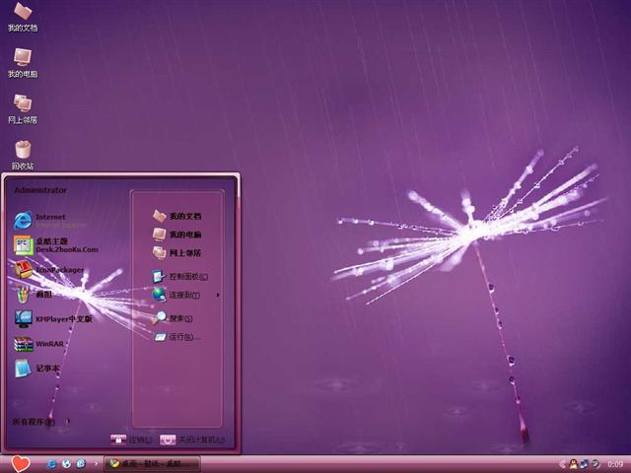Click the heart-shaped Start button
Screen dimensions: 631x473
tap(20, 464)
